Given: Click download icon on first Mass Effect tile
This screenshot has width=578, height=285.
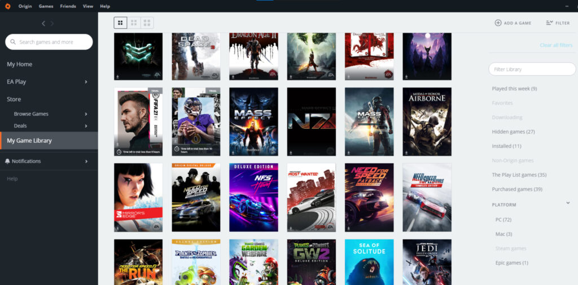Looking at the screenshot, I should [233, 152].
